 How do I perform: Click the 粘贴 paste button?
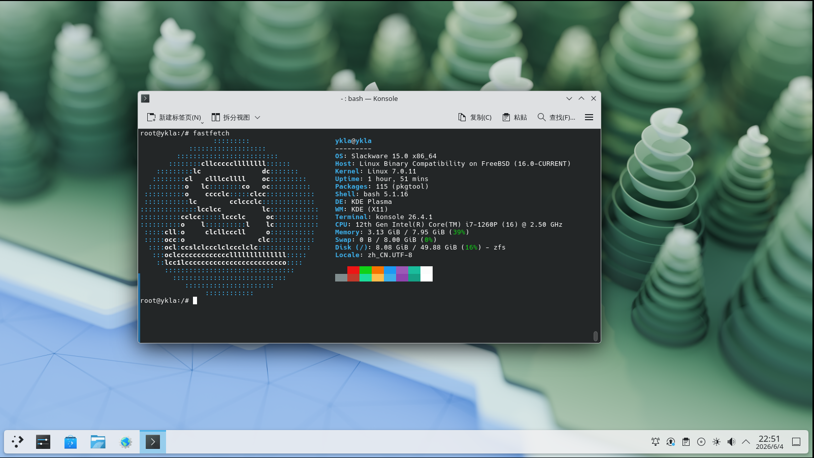(515, 117)
